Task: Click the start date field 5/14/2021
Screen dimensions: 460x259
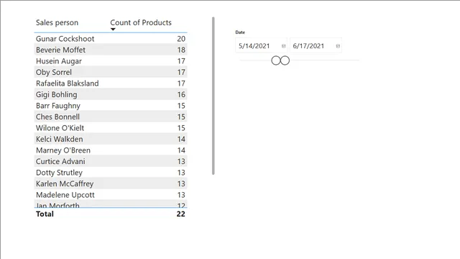Action: click(261, 46)
